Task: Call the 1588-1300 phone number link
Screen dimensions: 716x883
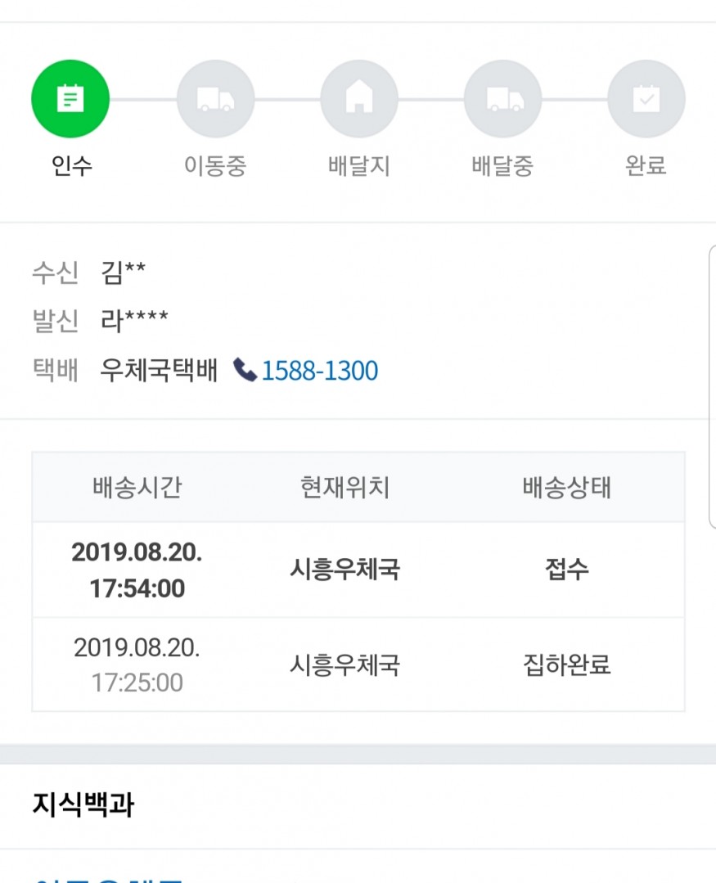Action: coord(320,371)
